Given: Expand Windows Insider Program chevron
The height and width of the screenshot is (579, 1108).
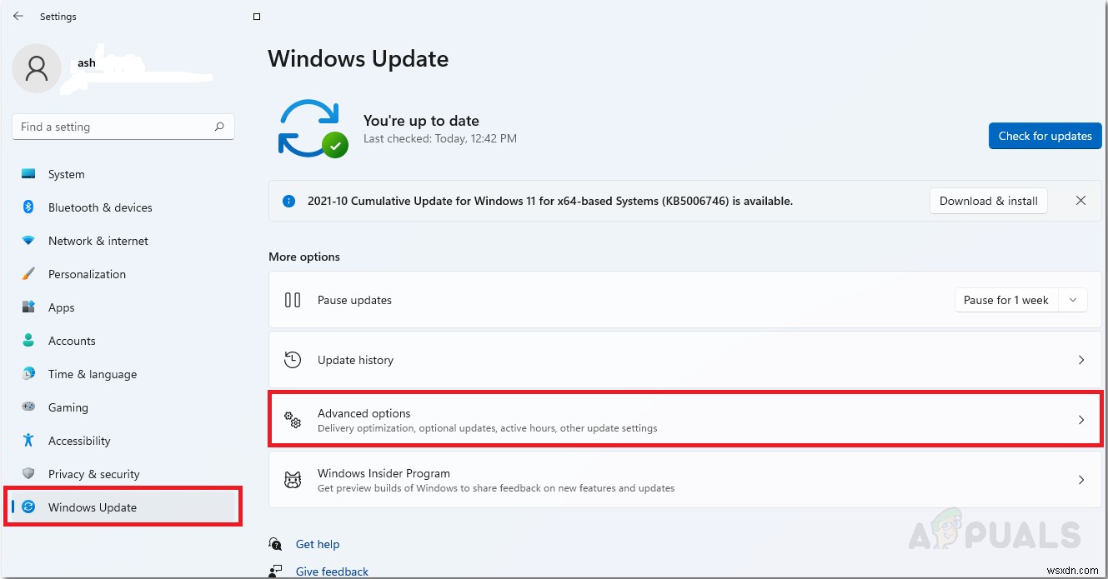Looking at the screenshot, I should pyautogui.click(x=1081, y=480).
